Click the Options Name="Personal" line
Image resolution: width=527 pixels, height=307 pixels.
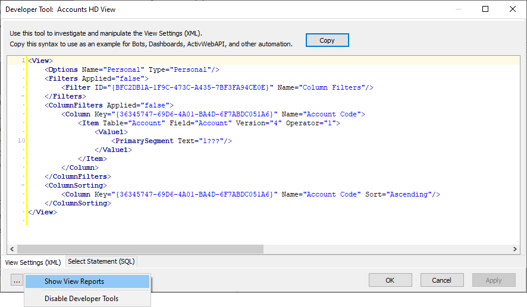coord(132,69)
